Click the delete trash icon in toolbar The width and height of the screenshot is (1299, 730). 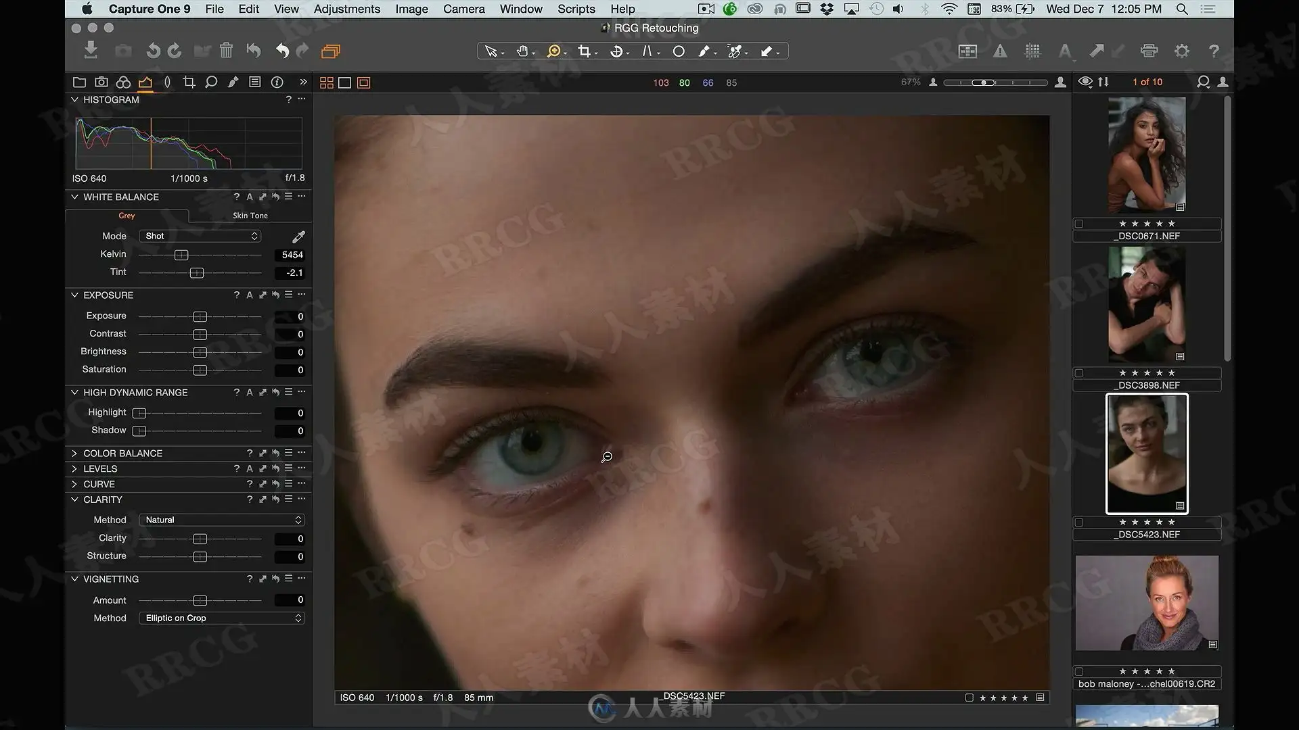click(x=226, y=51)
